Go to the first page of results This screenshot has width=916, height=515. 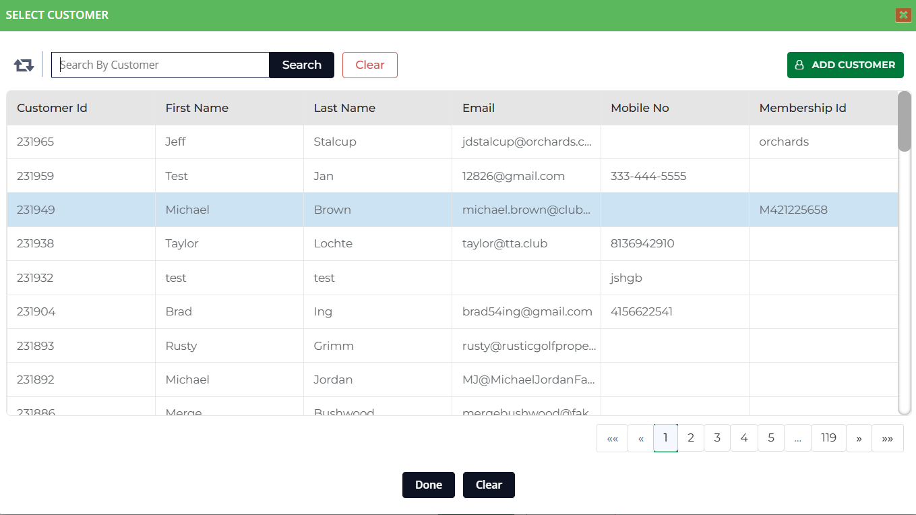point(612,438)
